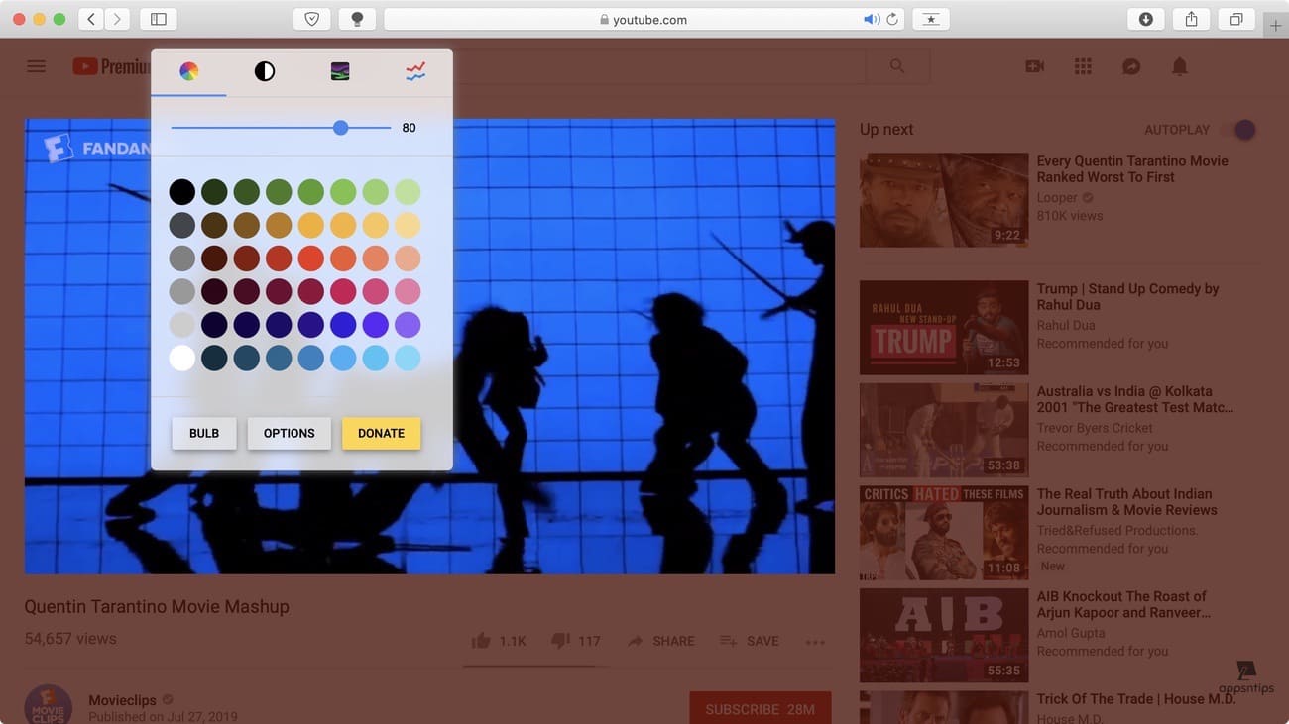Pick the bright red swatch
Viewport: 1289px width, 724px height.
point(310,259)
